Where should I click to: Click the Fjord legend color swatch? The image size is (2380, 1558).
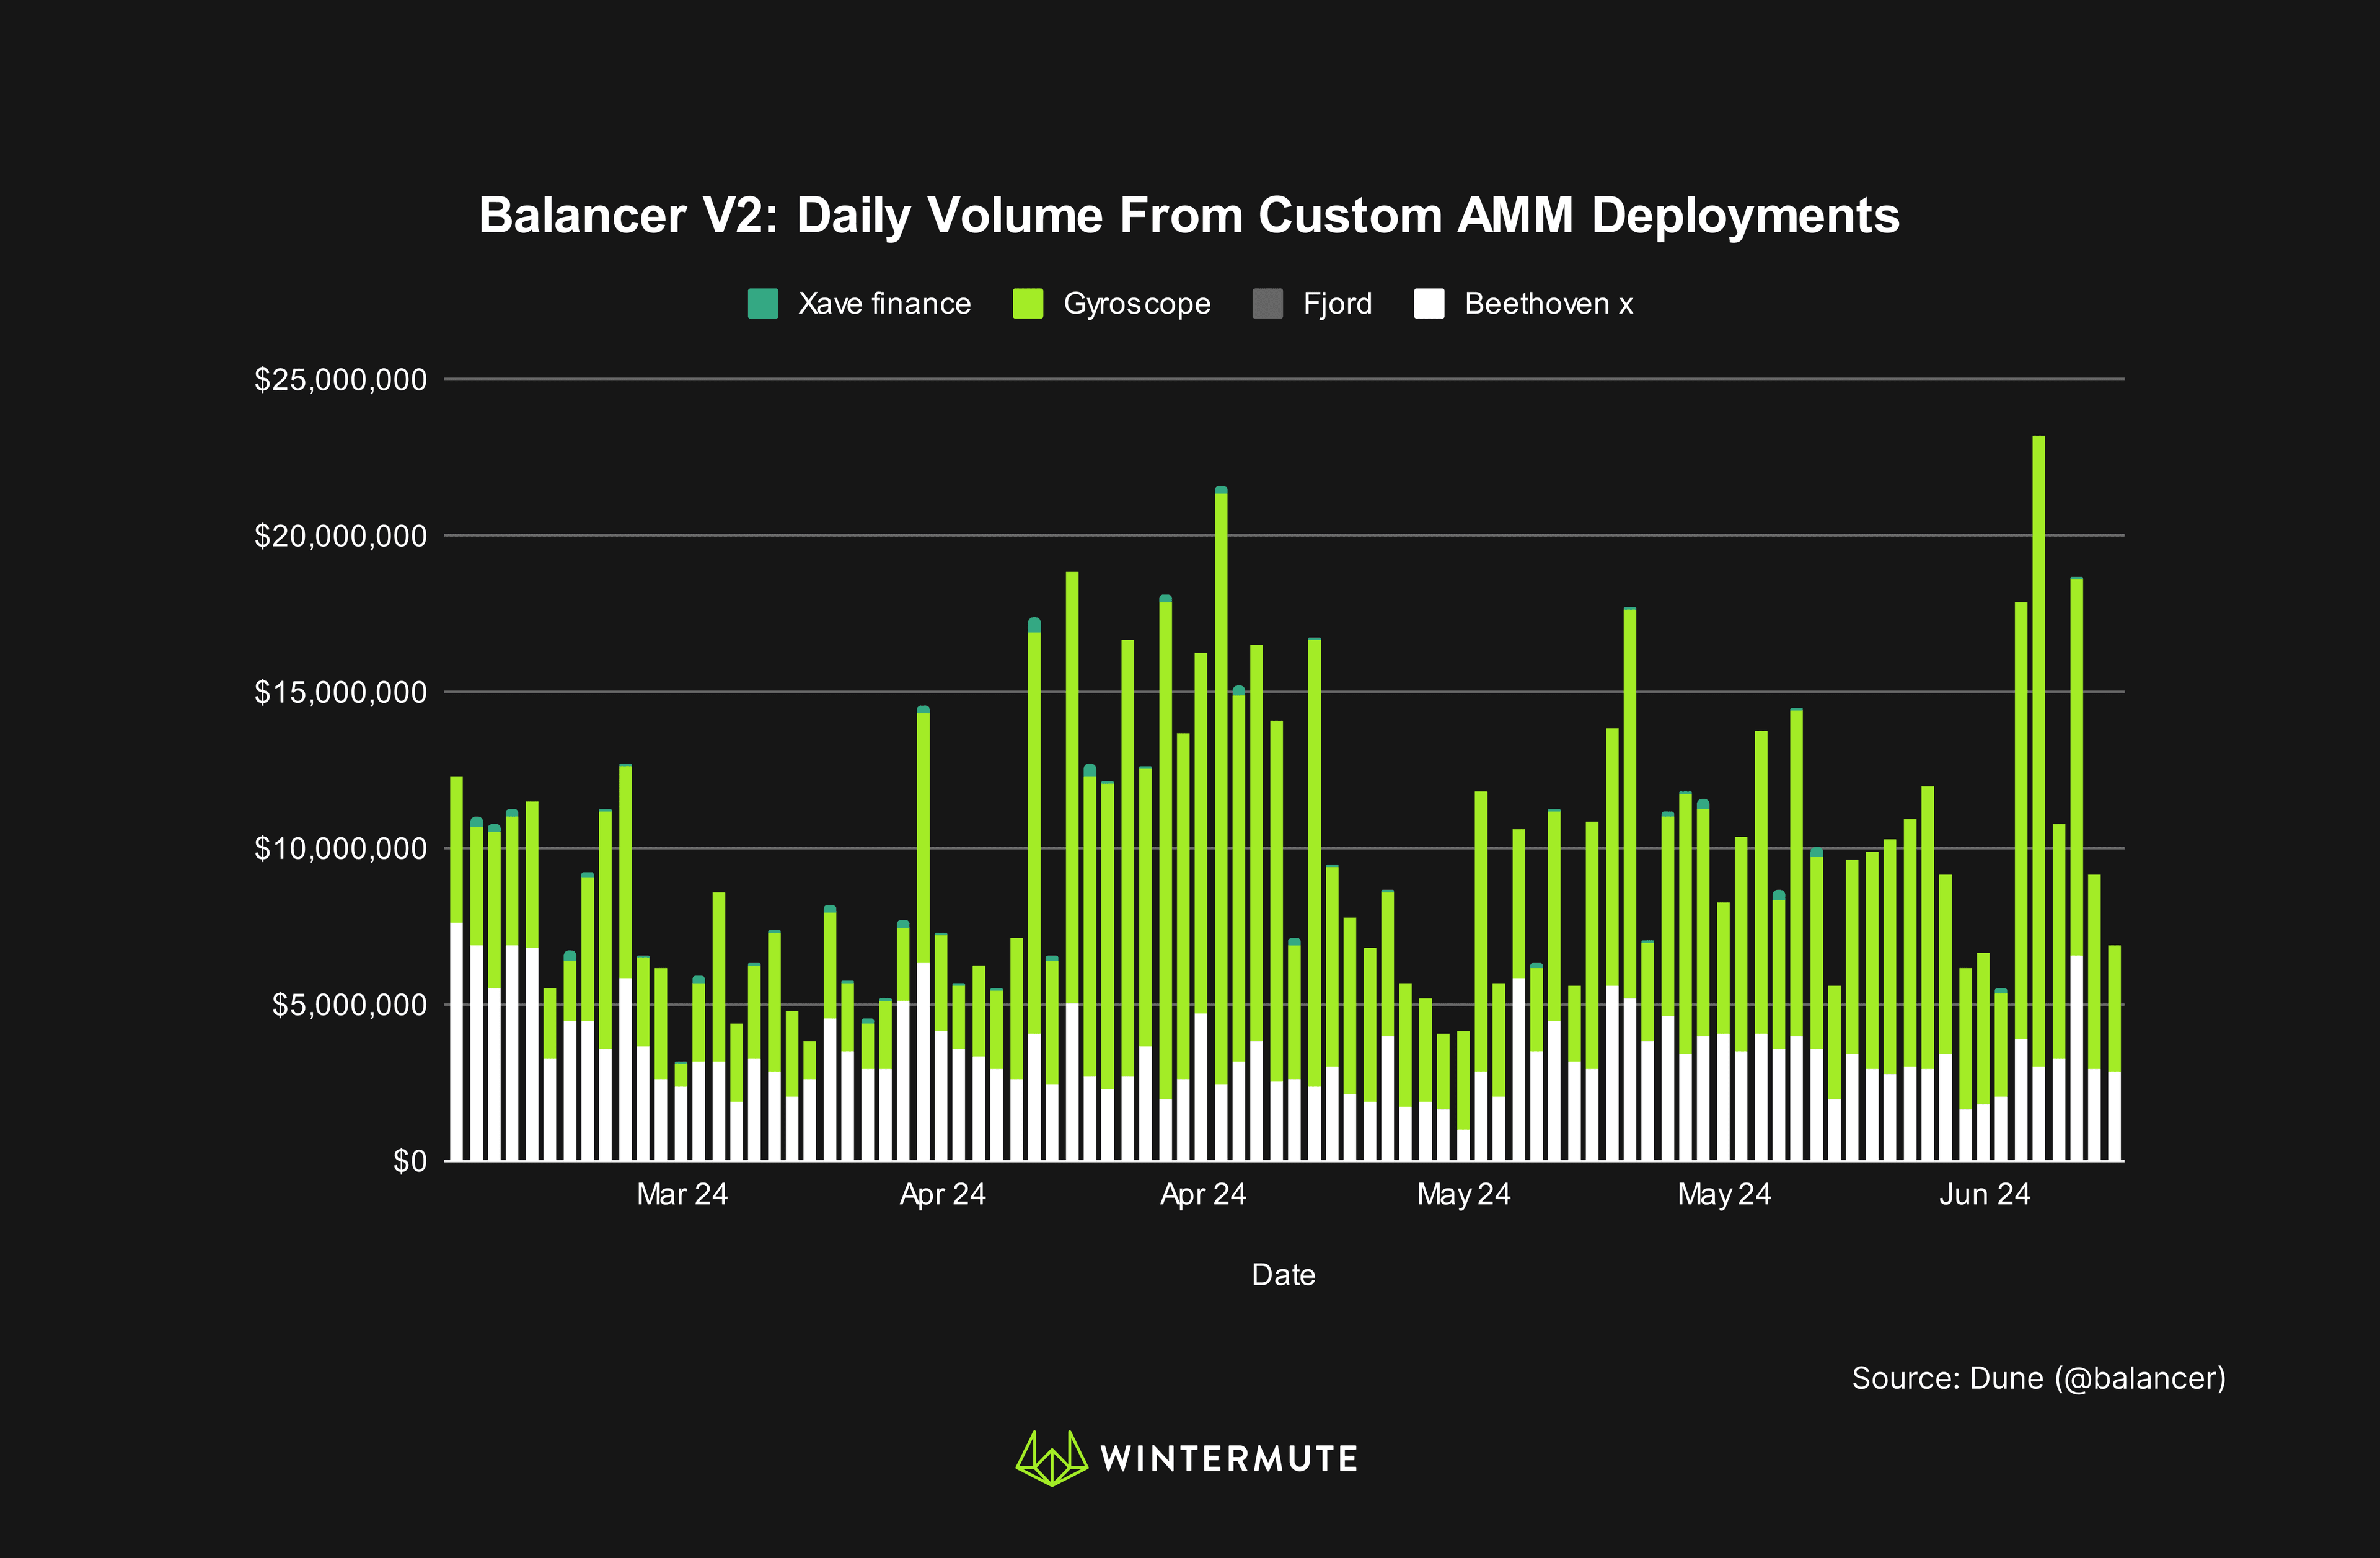tap(1268, 304)
